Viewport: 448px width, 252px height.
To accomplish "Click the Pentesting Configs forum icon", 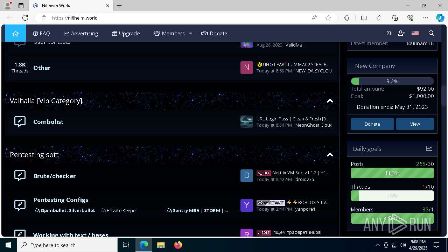I will (20, 205).
